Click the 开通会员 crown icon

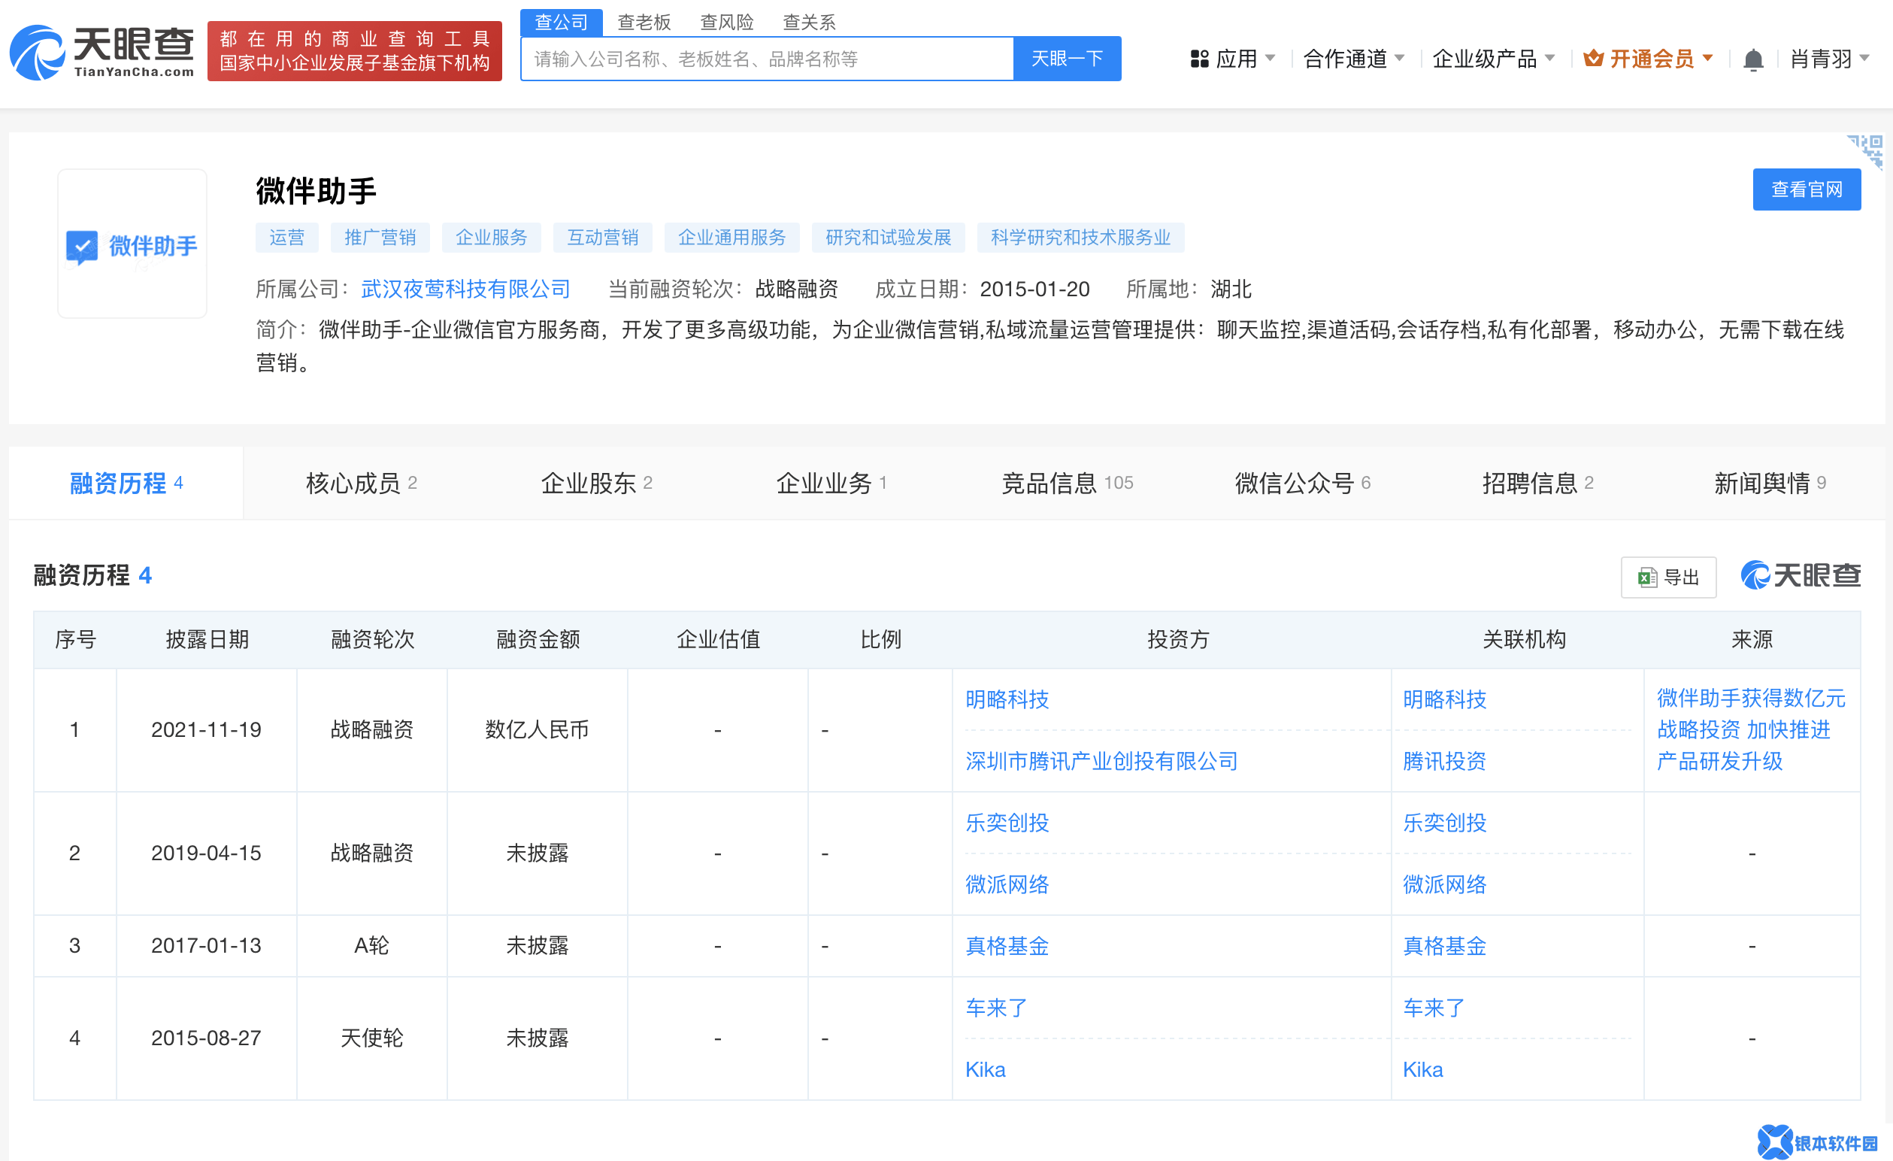click(1592, 59)
